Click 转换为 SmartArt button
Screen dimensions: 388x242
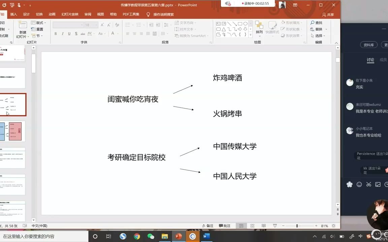[x=191, y=36]
